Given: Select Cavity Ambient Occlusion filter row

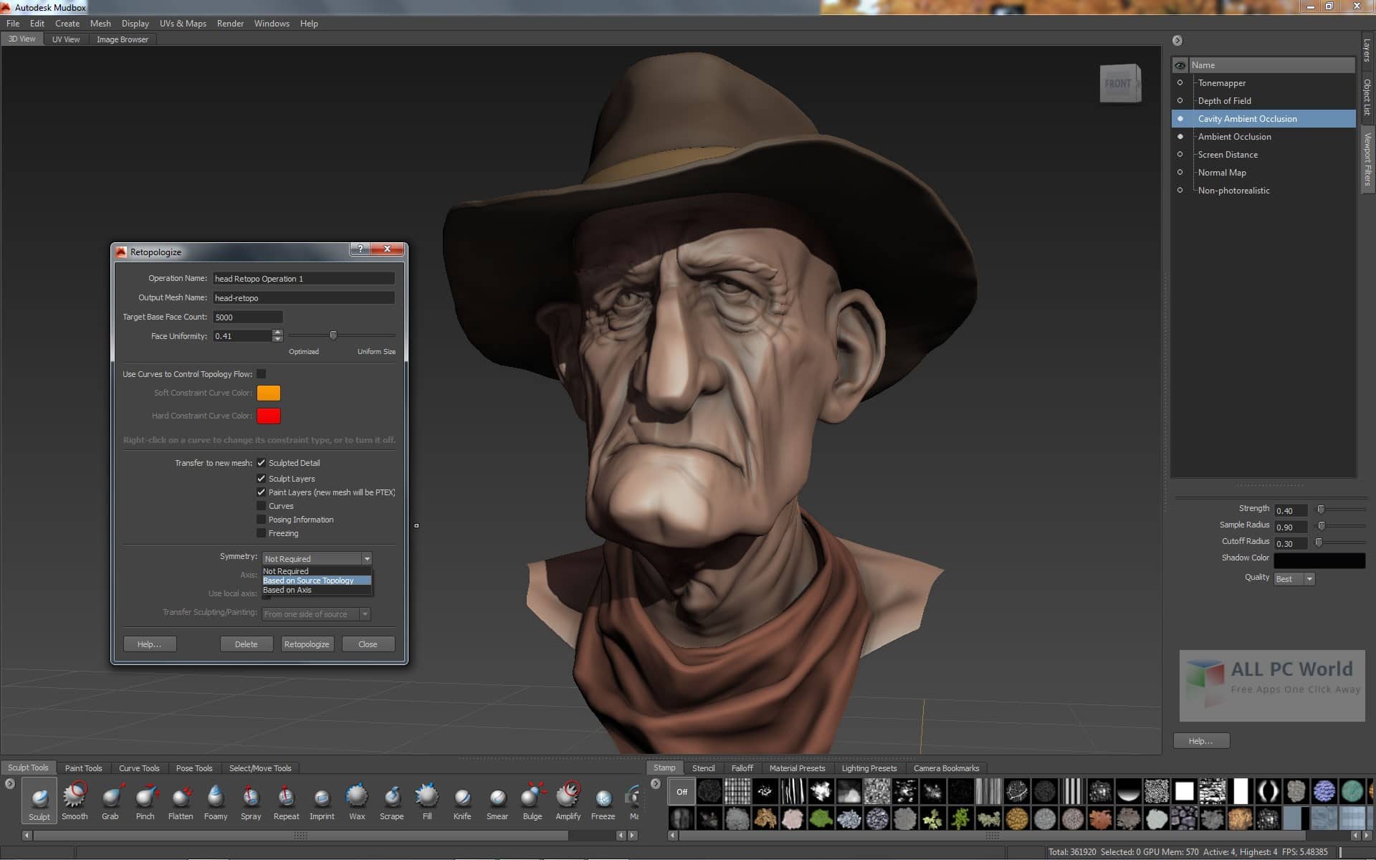Looking at the screenshot, I should (1263, 118).
